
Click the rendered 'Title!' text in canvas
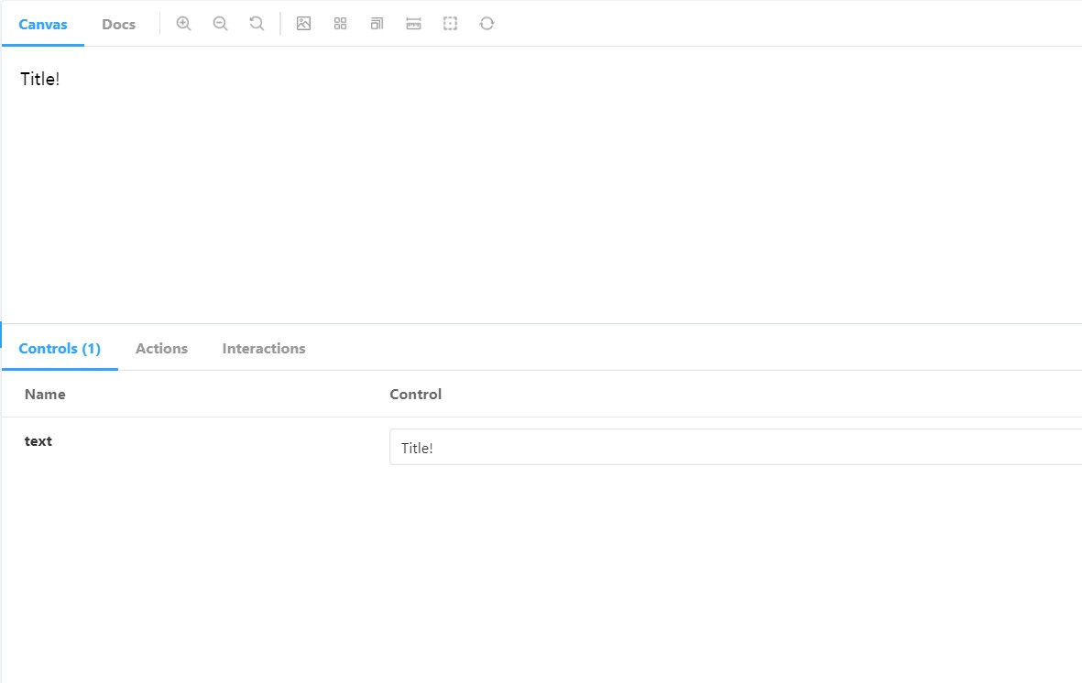click(x=40, y=79)
